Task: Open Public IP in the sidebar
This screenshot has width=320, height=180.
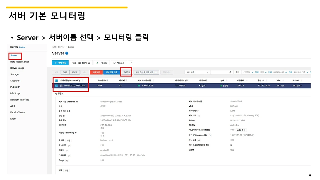Action: click(15, 87)
